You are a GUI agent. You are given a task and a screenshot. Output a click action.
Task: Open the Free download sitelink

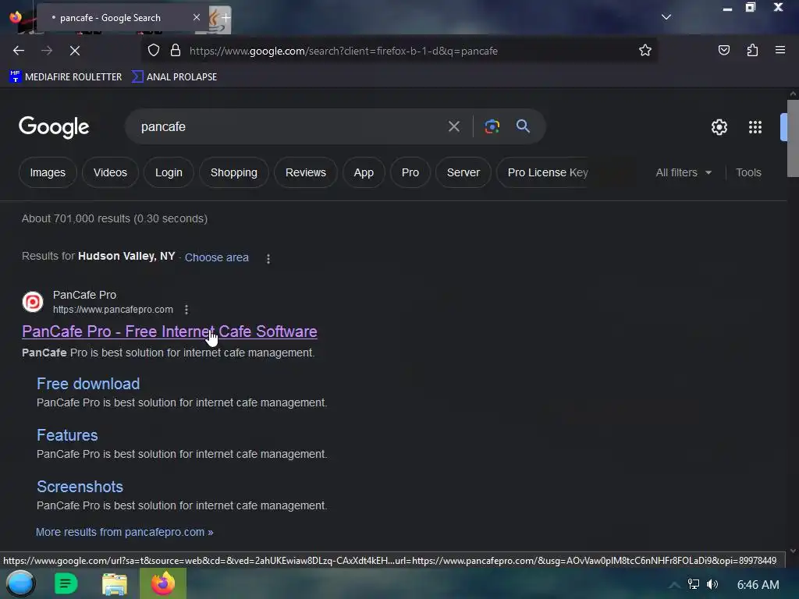pos(88,384)
